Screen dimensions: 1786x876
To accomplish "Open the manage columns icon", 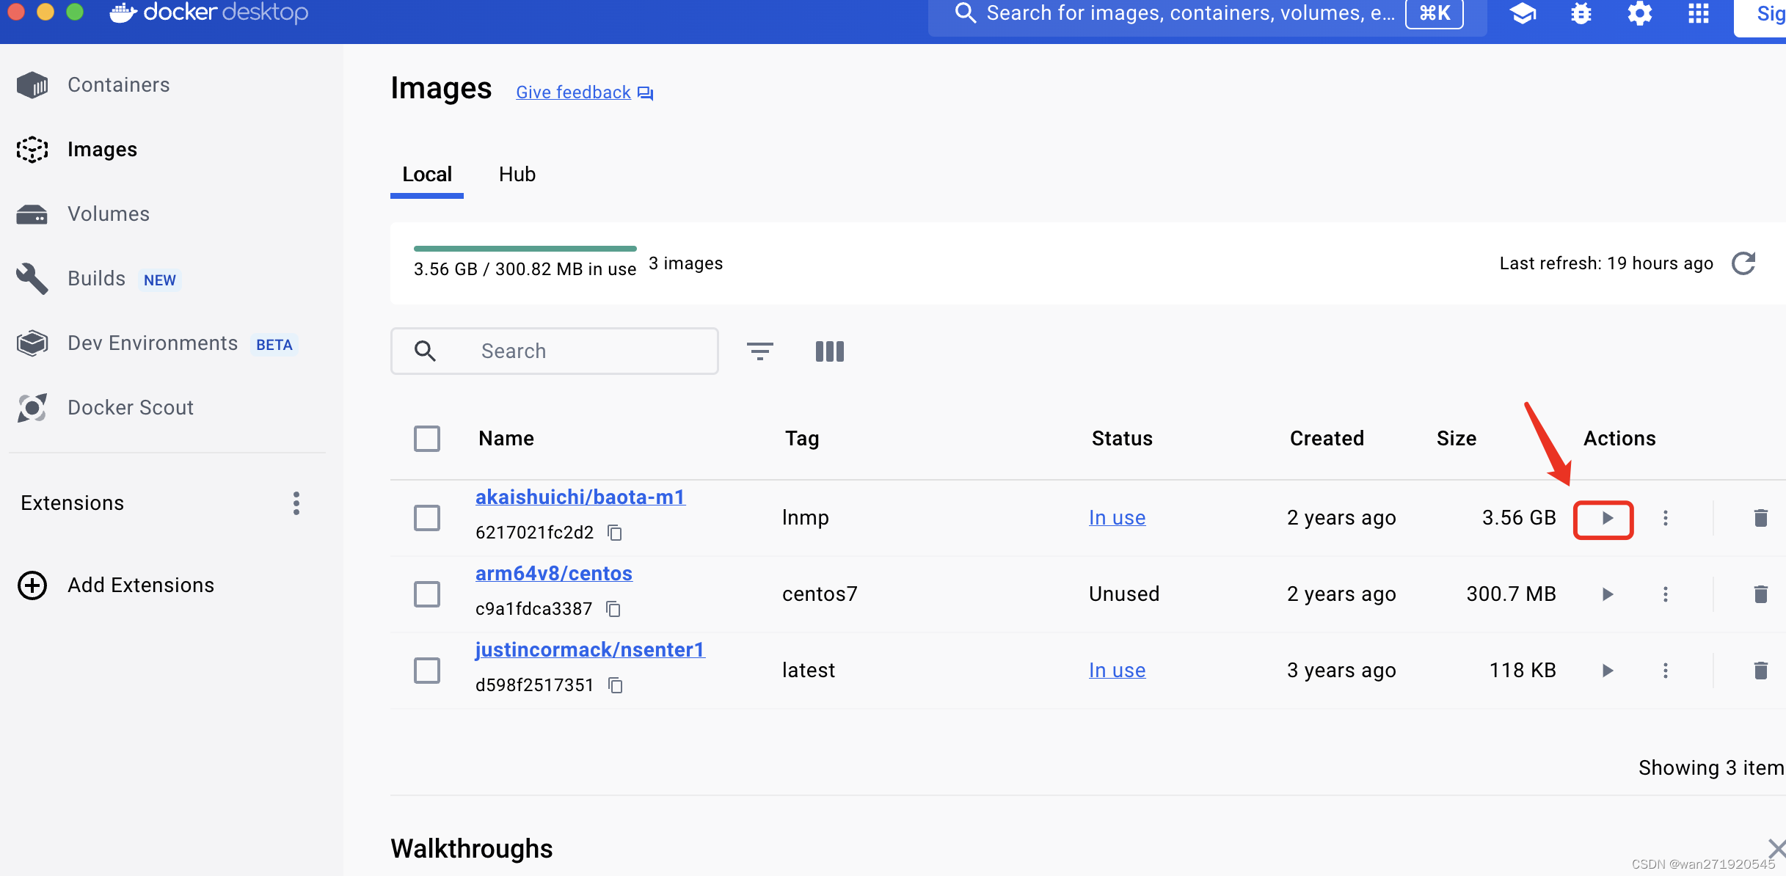I will tap(830, 351).
